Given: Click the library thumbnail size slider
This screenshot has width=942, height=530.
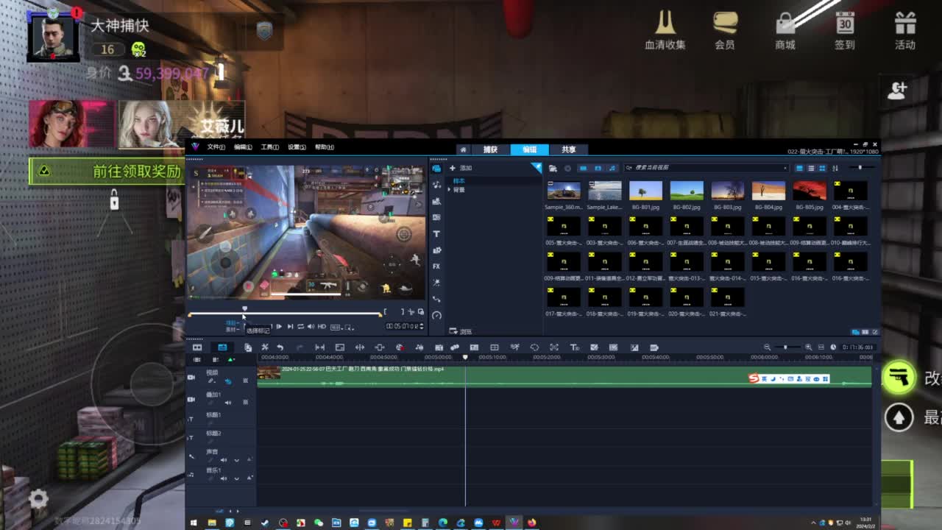Looking at the screenshot, I should click(859, 168).
